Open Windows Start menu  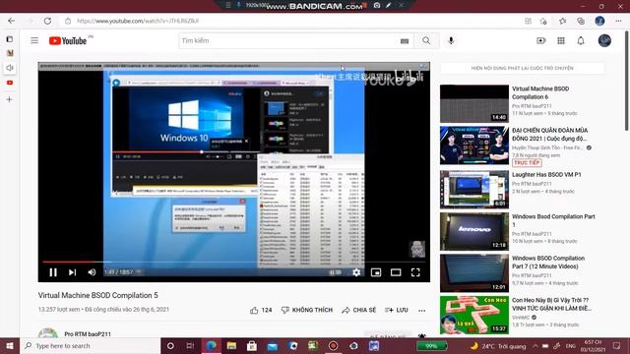pyautogui.click(x=10, y=346)
